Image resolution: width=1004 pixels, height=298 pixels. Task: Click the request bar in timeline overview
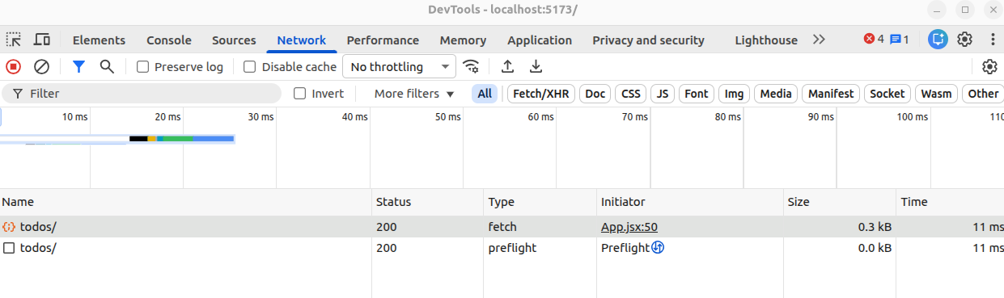coord(181,139)
